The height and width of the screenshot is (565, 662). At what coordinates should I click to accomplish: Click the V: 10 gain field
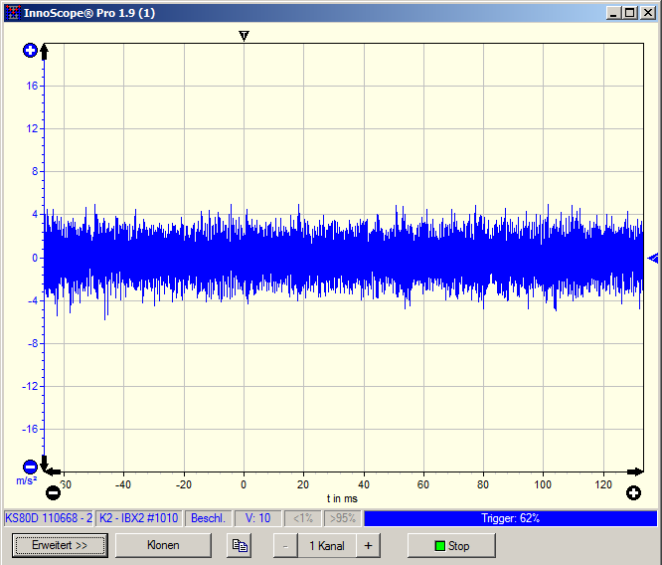click(x=257, y=518)
